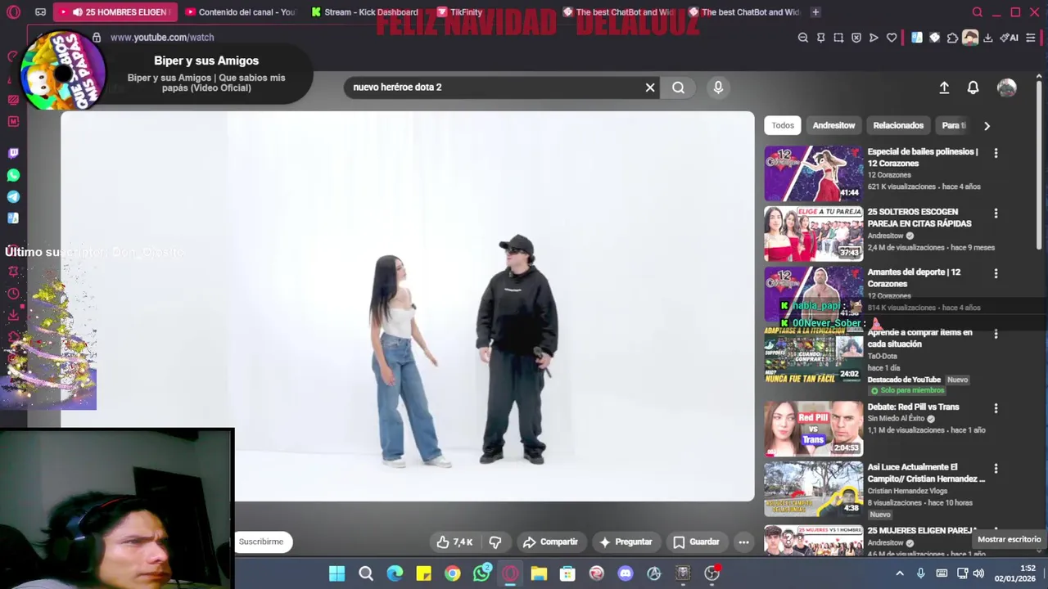Click the pin icon in the toolbar
The image size is (1048, 589).
coord(820,38)
